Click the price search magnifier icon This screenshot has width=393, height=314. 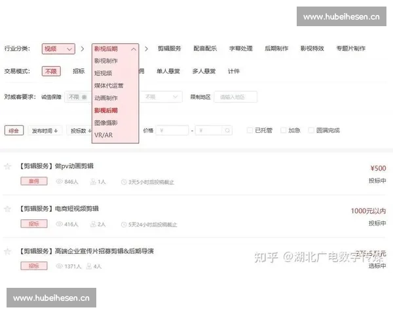pyautogui.click(x=227, y=130)
